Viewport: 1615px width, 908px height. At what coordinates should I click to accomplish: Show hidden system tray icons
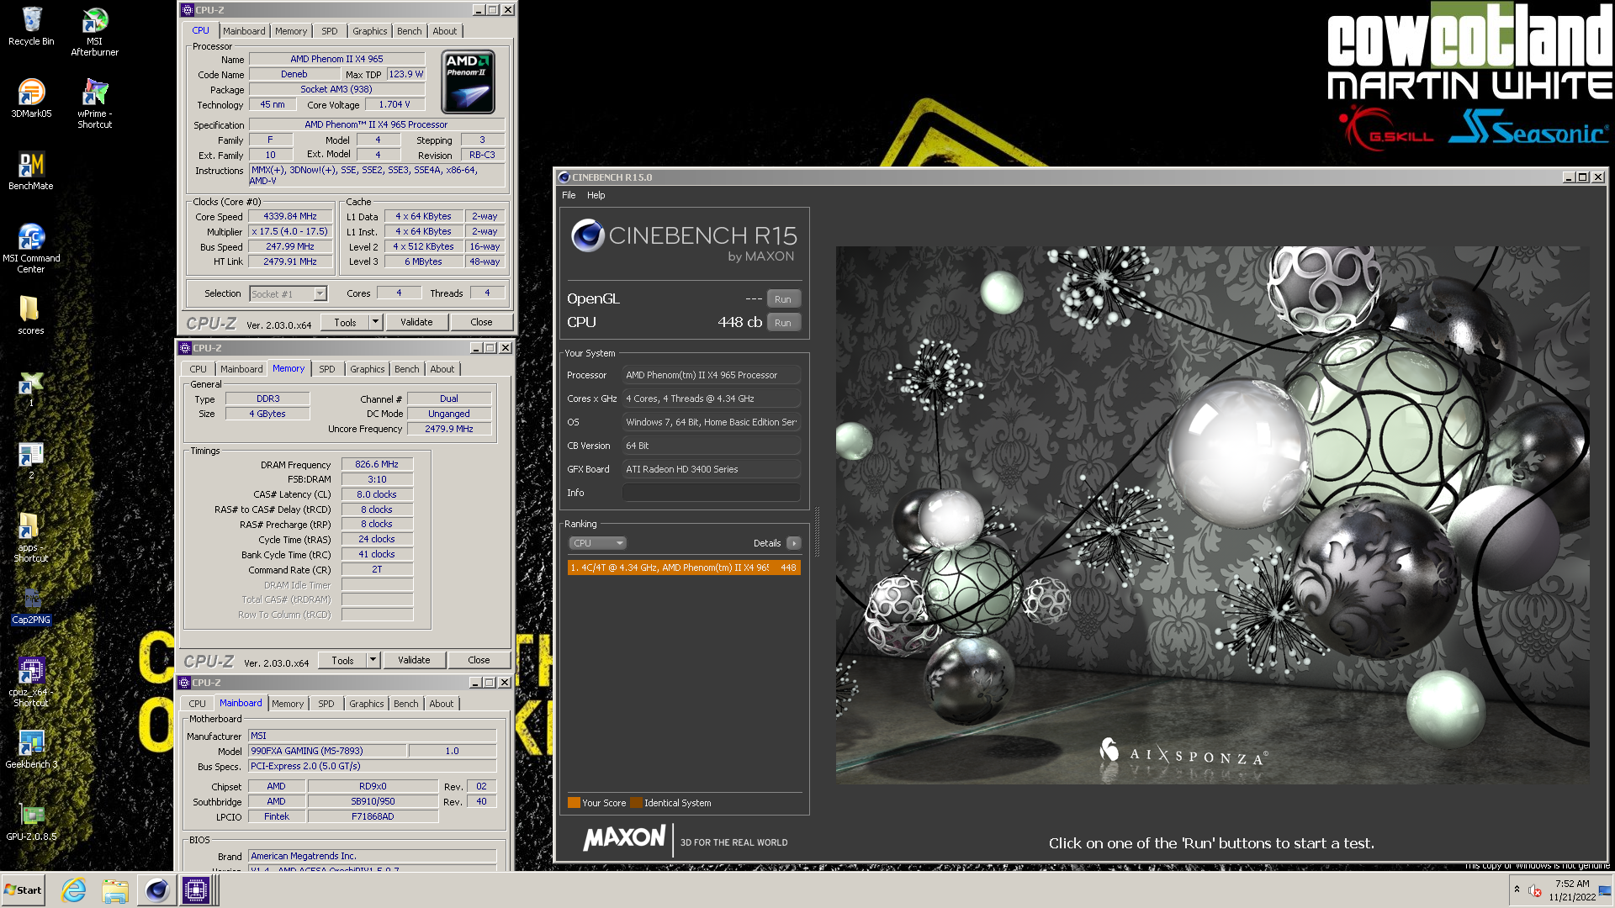1517,890
